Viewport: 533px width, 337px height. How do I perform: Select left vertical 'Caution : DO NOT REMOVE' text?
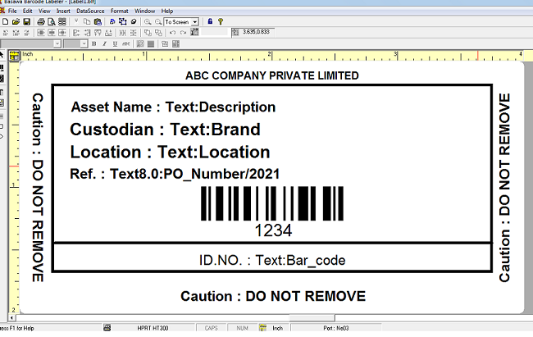pos(38,188)
